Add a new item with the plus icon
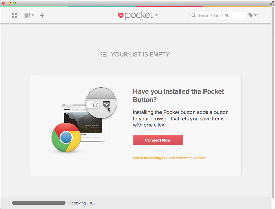The height and width of the screenshot is (209, 275). (x=42, y=15)
